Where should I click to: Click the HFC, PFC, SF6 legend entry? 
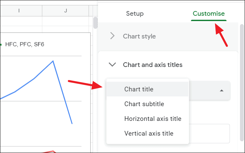click(24, 44)
